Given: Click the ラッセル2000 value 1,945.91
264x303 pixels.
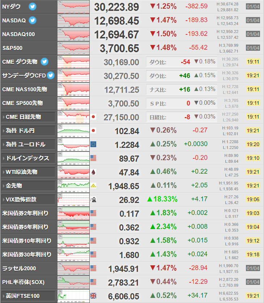Looking at the screenshot, I should point(124,269).
